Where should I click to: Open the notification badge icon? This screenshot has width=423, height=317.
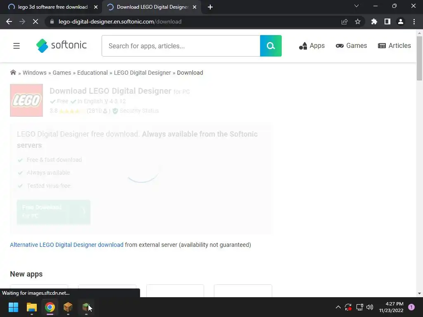click(x=411, y=307)
